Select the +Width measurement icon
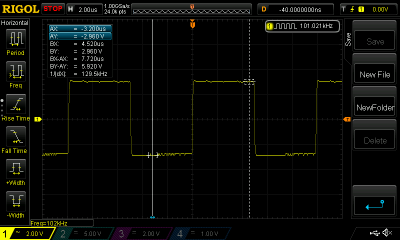 [15, 169]
